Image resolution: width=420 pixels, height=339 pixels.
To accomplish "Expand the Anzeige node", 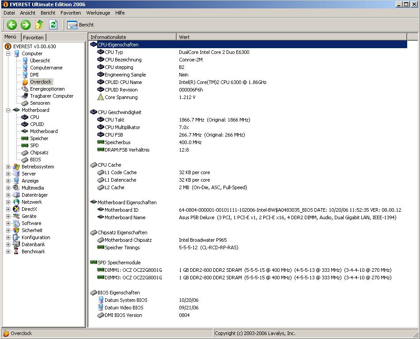I will (8, 181).
